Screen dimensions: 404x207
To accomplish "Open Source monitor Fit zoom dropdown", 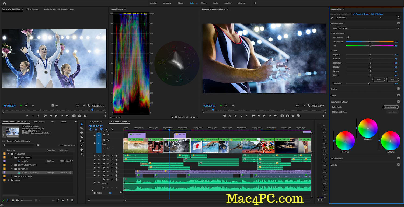I will tap(29, 106).
